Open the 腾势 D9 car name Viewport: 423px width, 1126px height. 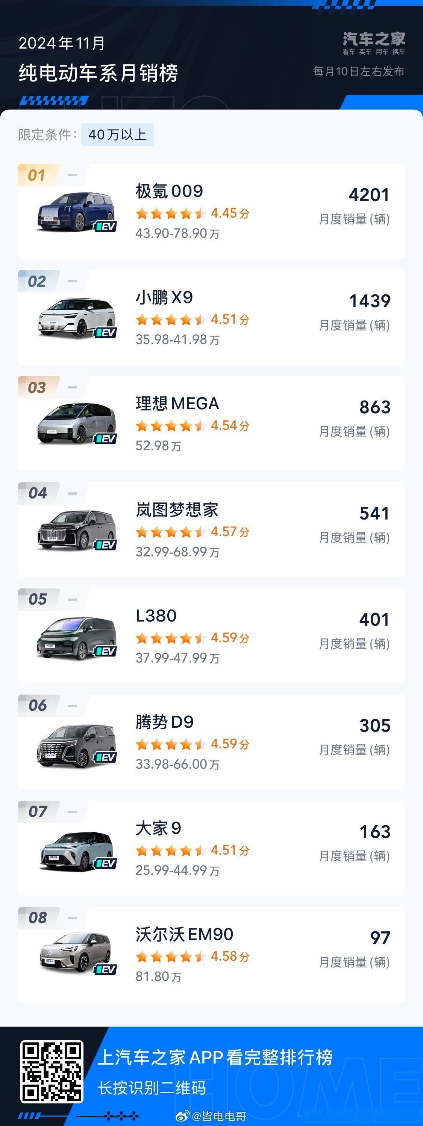165,722
